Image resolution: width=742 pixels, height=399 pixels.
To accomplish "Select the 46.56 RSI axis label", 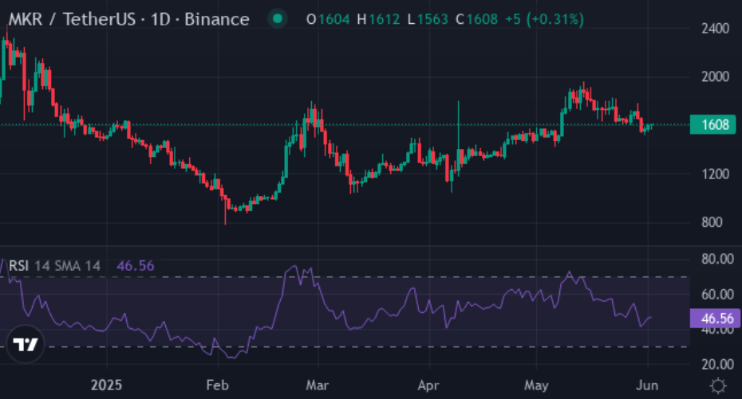I will (716, 319).
